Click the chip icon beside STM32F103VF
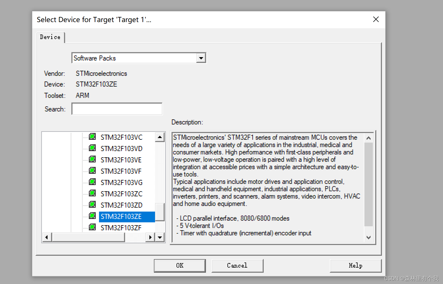Viewport: 443px width, 284px height. click(x=92, y=171)
